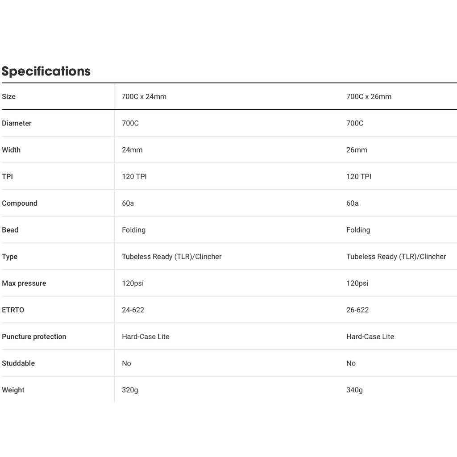The width and height of the screenshot is (457, 457).
Task: Click the Max pressure row label
Action: click(x=24, y=283)
